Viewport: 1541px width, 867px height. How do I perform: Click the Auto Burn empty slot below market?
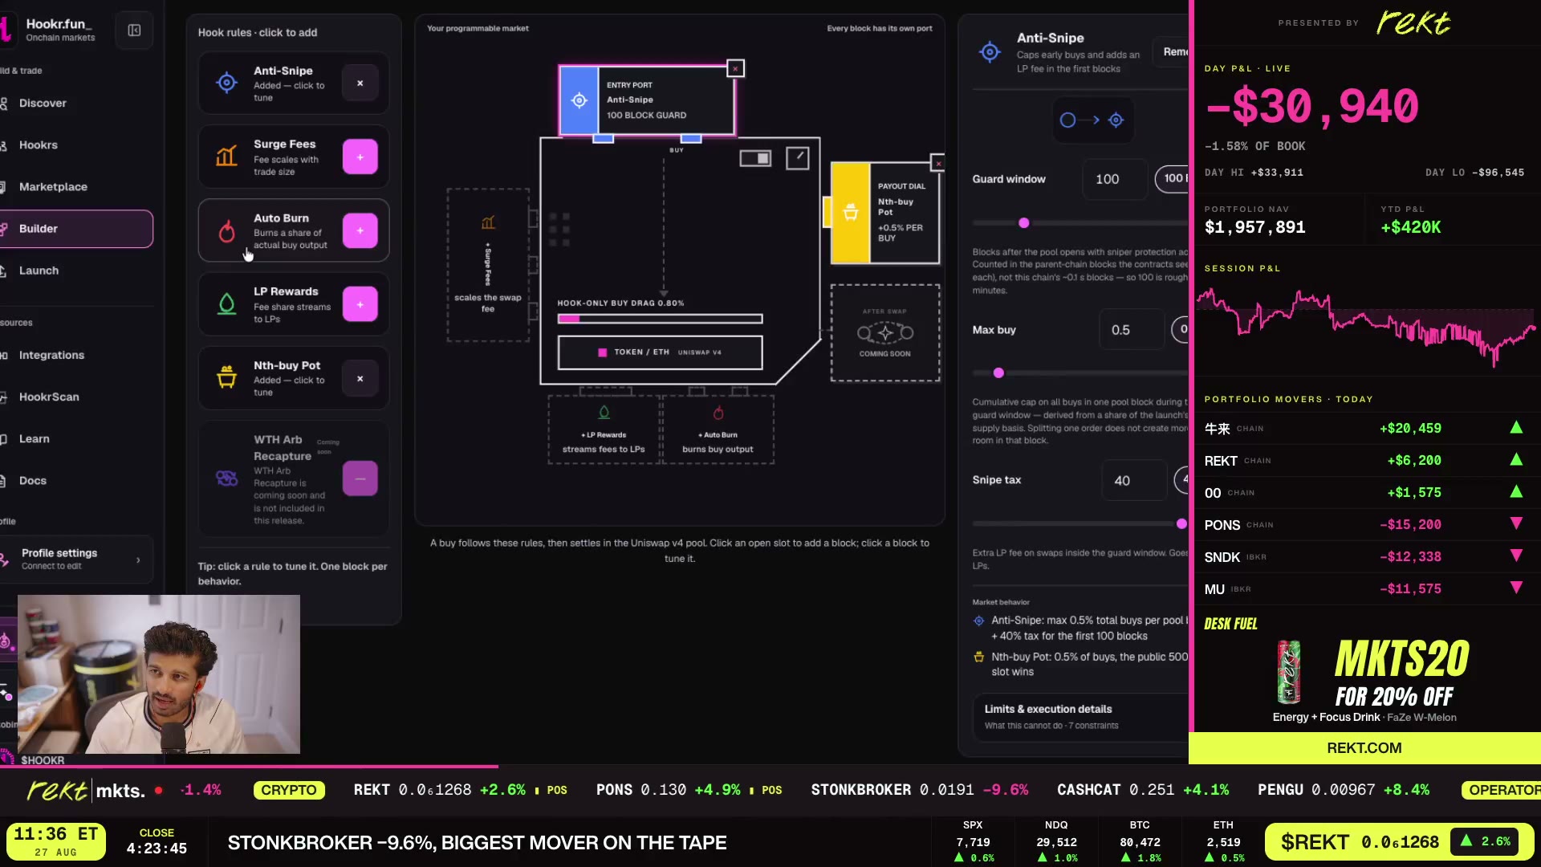[x=718, y=429]
